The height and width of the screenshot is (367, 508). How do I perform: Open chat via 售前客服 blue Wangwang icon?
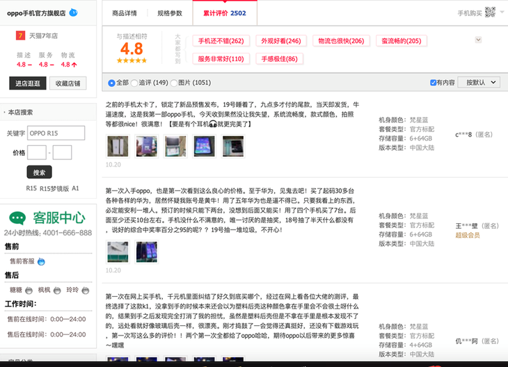[41, 261]
